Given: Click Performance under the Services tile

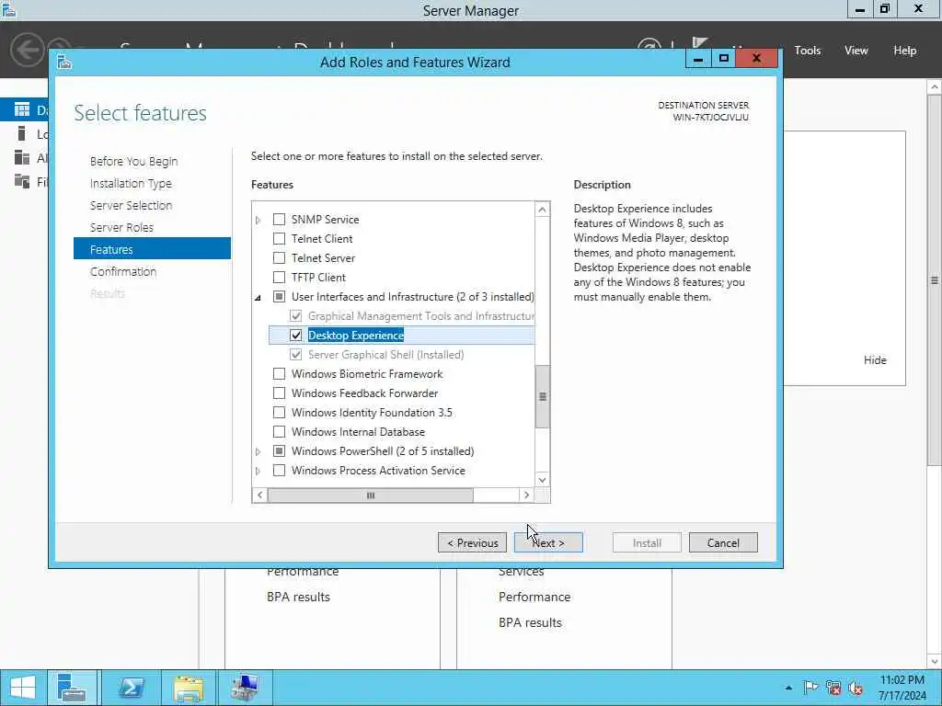Looking at the screenshot, I should tap(534, 597).
